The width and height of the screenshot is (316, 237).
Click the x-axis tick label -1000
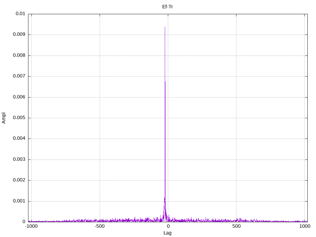[x=31, y=226]
